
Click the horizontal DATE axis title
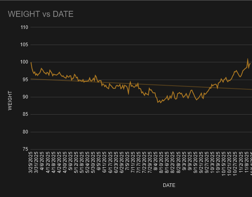(169, 185)
